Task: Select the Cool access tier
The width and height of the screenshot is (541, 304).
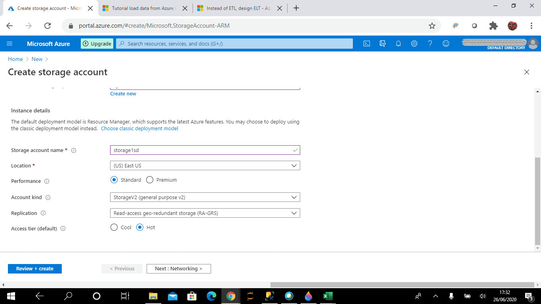Action: tap(114, 227)
